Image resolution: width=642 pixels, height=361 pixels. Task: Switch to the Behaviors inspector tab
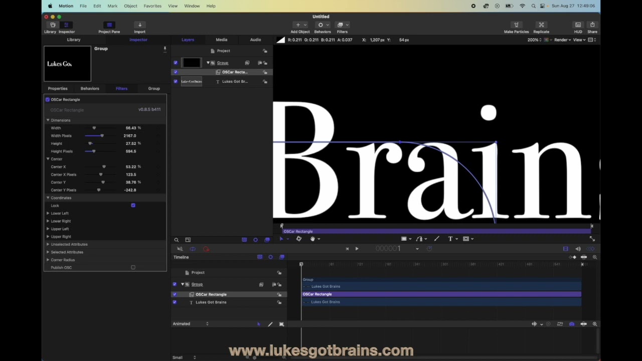[x=90, y=89]
